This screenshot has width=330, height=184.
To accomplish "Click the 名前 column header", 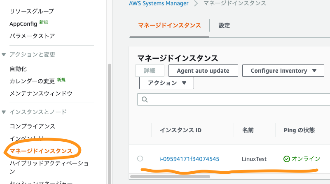I will pos(248,130).
